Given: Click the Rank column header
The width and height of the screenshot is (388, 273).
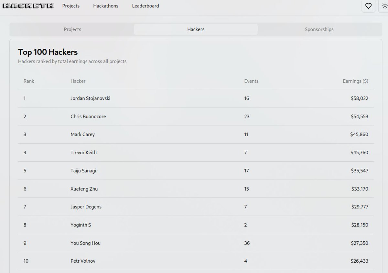Looking at the screenshot, I should point(29,81).
